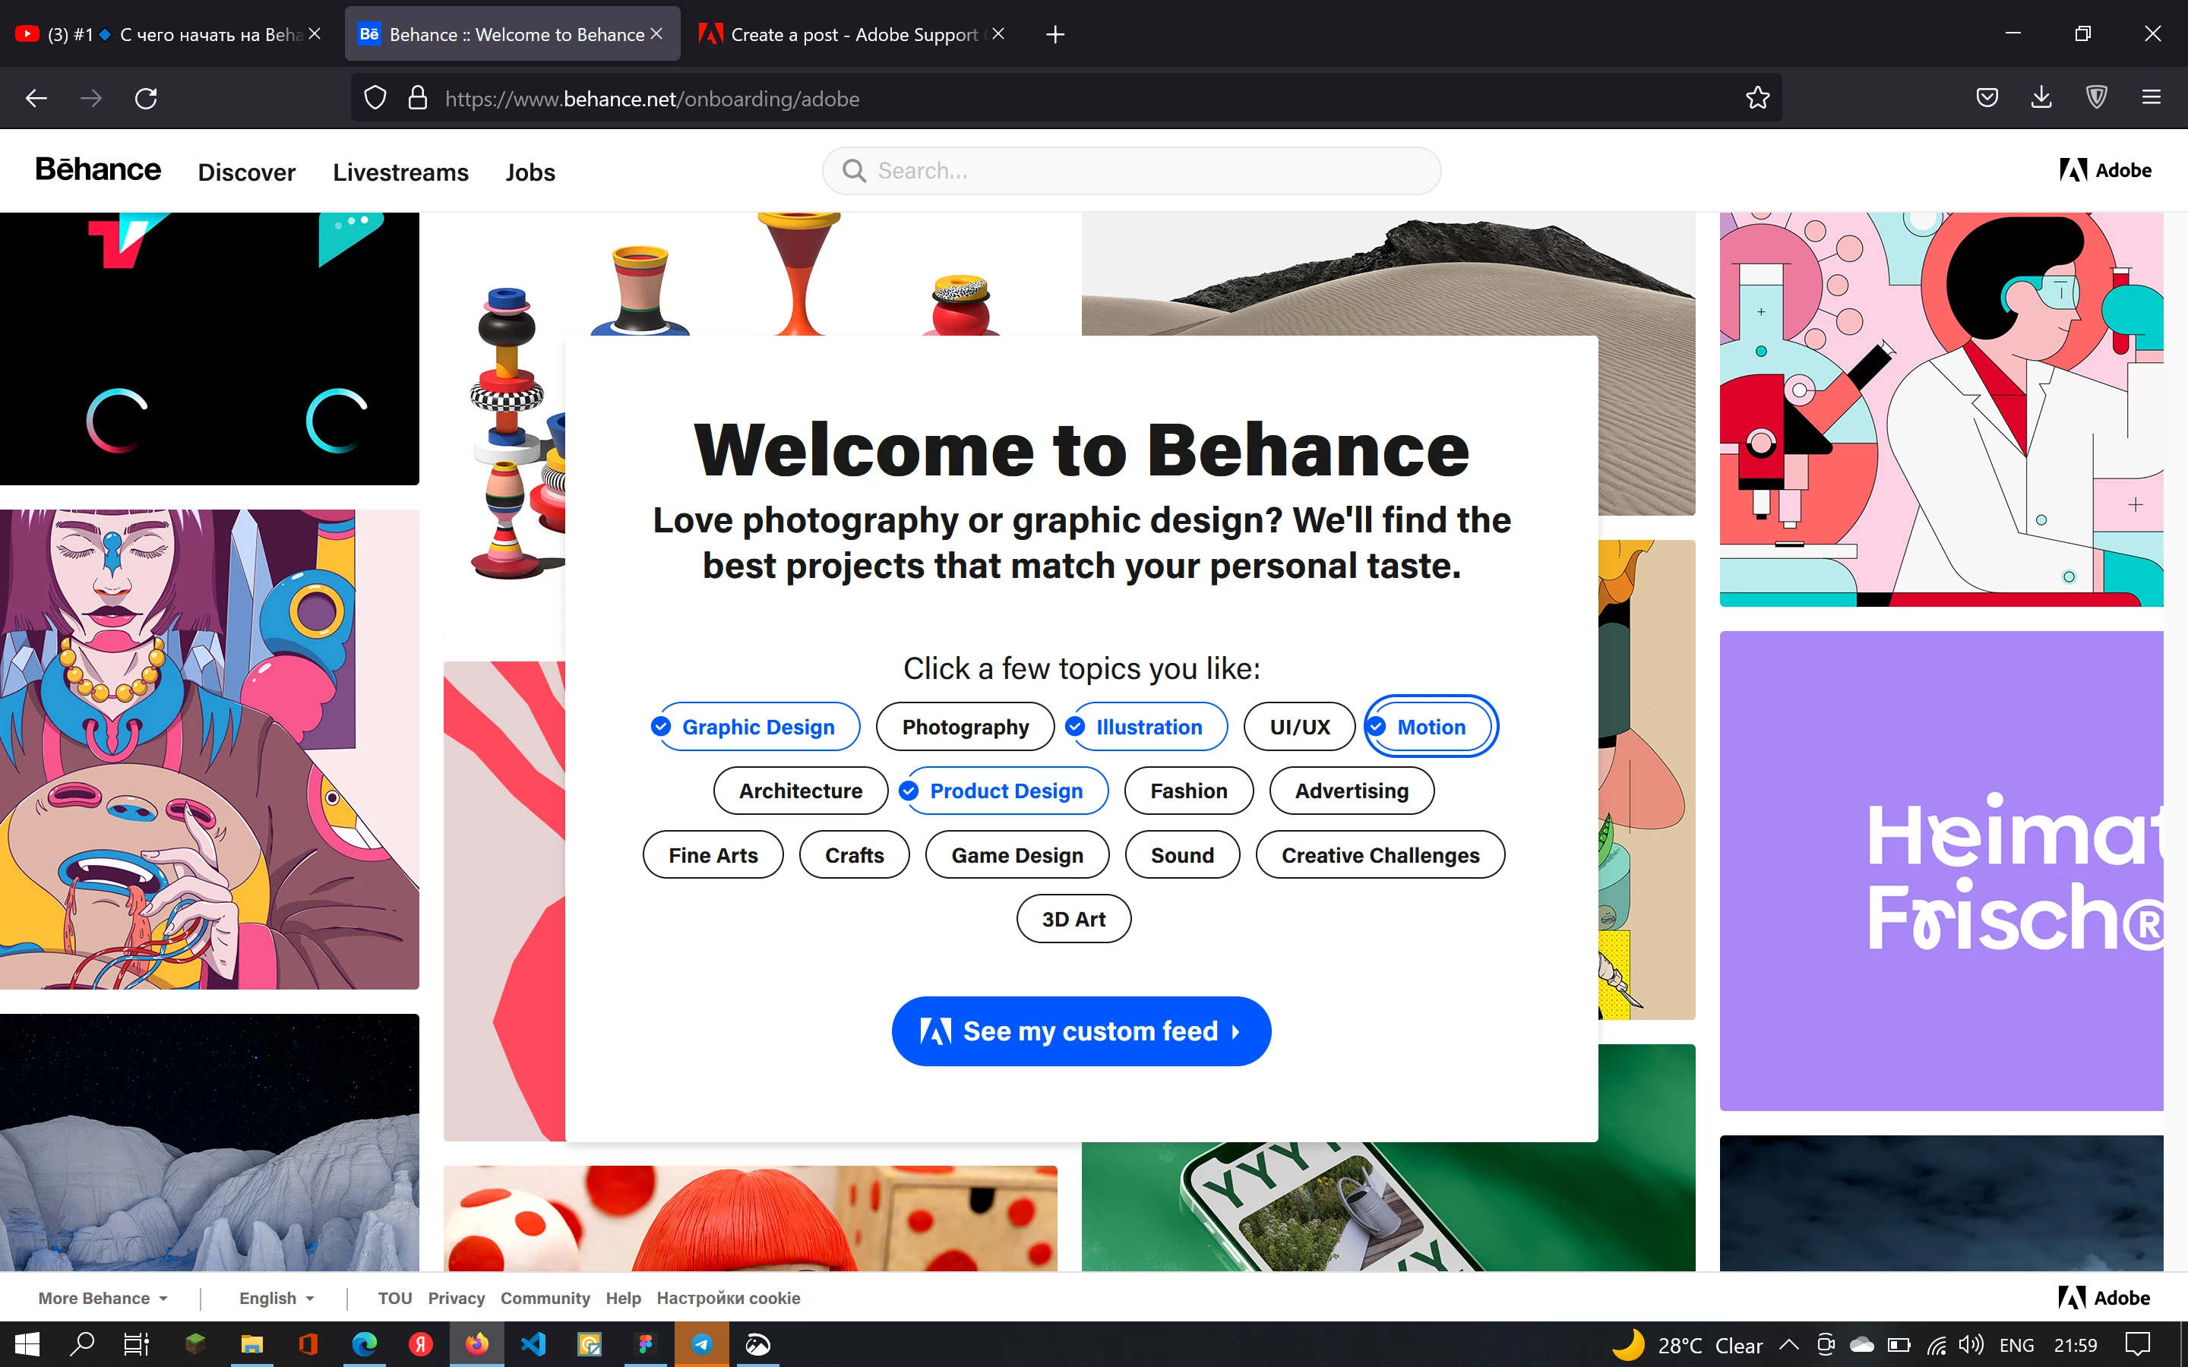
Task: Unselect the Product Design topic
Action: 1005,791
